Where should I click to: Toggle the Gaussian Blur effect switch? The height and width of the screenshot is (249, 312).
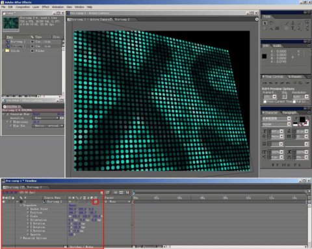point(7,114)
